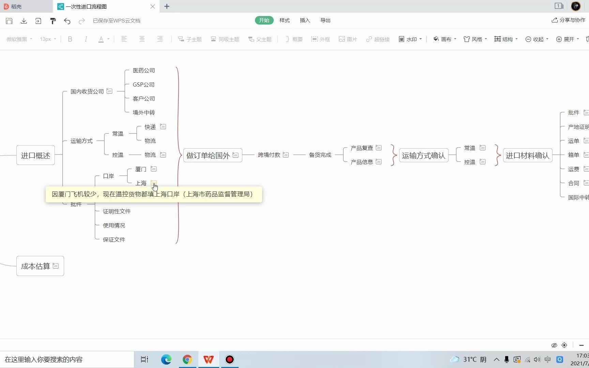Viewport: 589px width, 368px height.
Task: Open the font family dropdown 微软雅黑
Action: point(19,39)
